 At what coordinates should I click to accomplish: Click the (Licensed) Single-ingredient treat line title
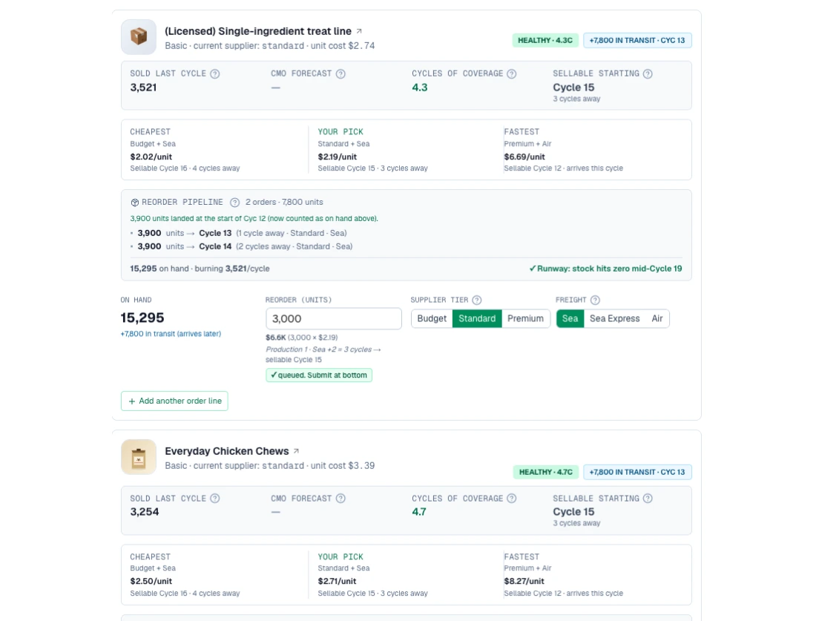pos(258,31)
